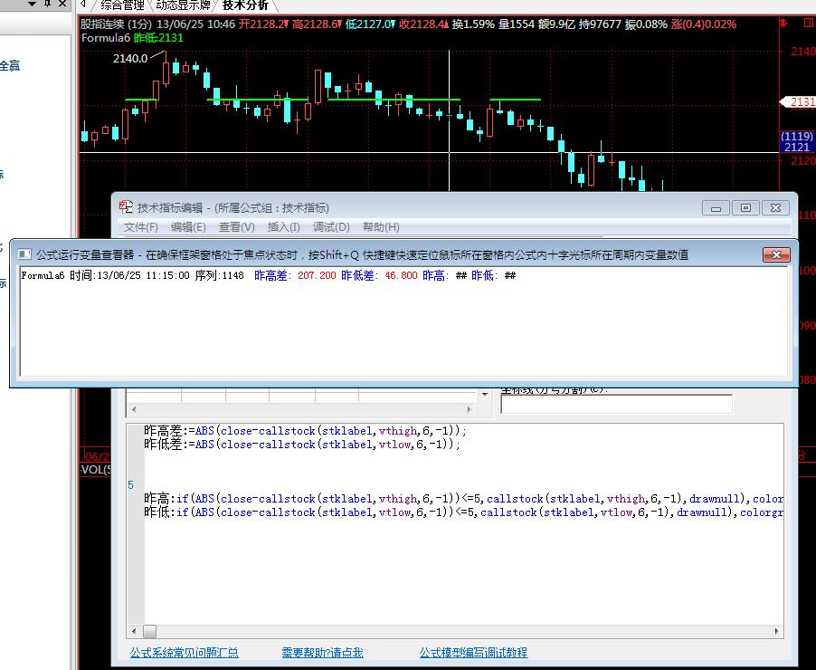Click the horizontal scrollbar right arrow in code editor
This screenshot has height=670, width=816.
point(775,631)
